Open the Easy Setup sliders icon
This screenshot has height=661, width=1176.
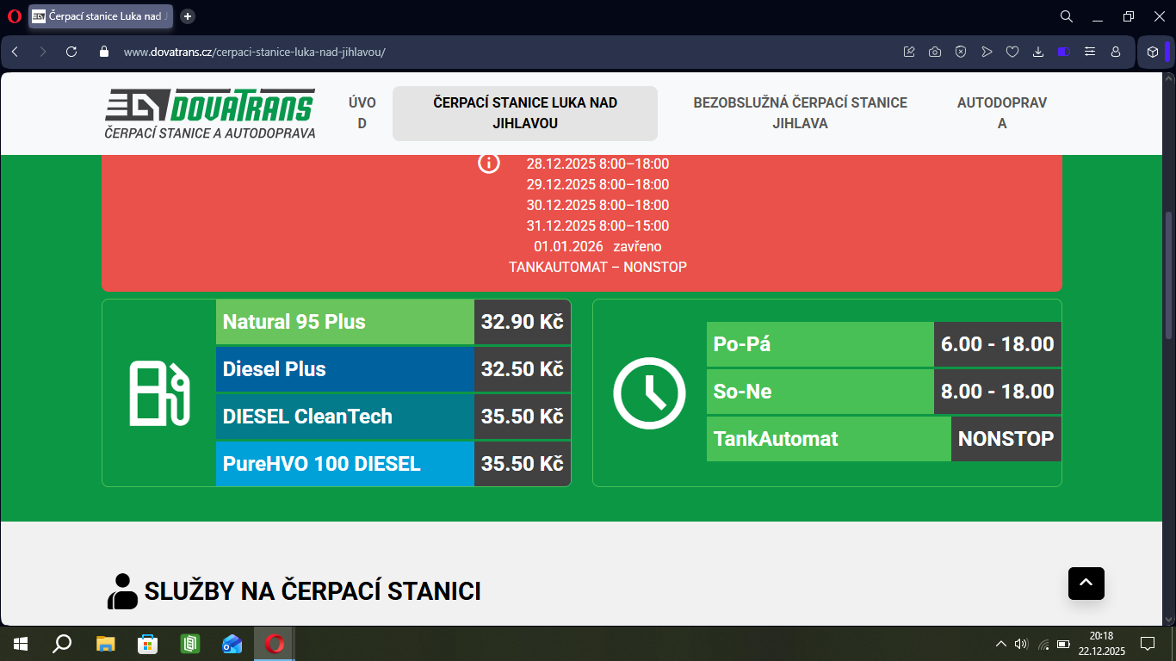(x=1090, y=52)
